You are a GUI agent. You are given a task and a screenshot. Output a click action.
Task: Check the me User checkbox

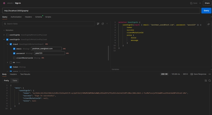click(x=11, y=63)
